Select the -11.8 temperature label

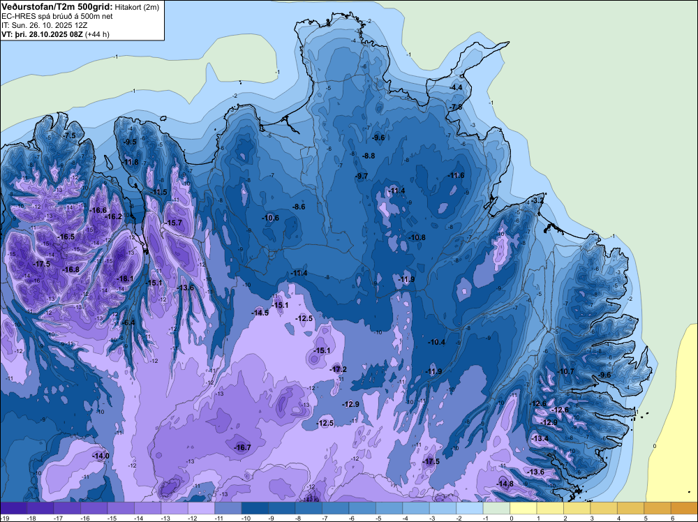point(131,163)
